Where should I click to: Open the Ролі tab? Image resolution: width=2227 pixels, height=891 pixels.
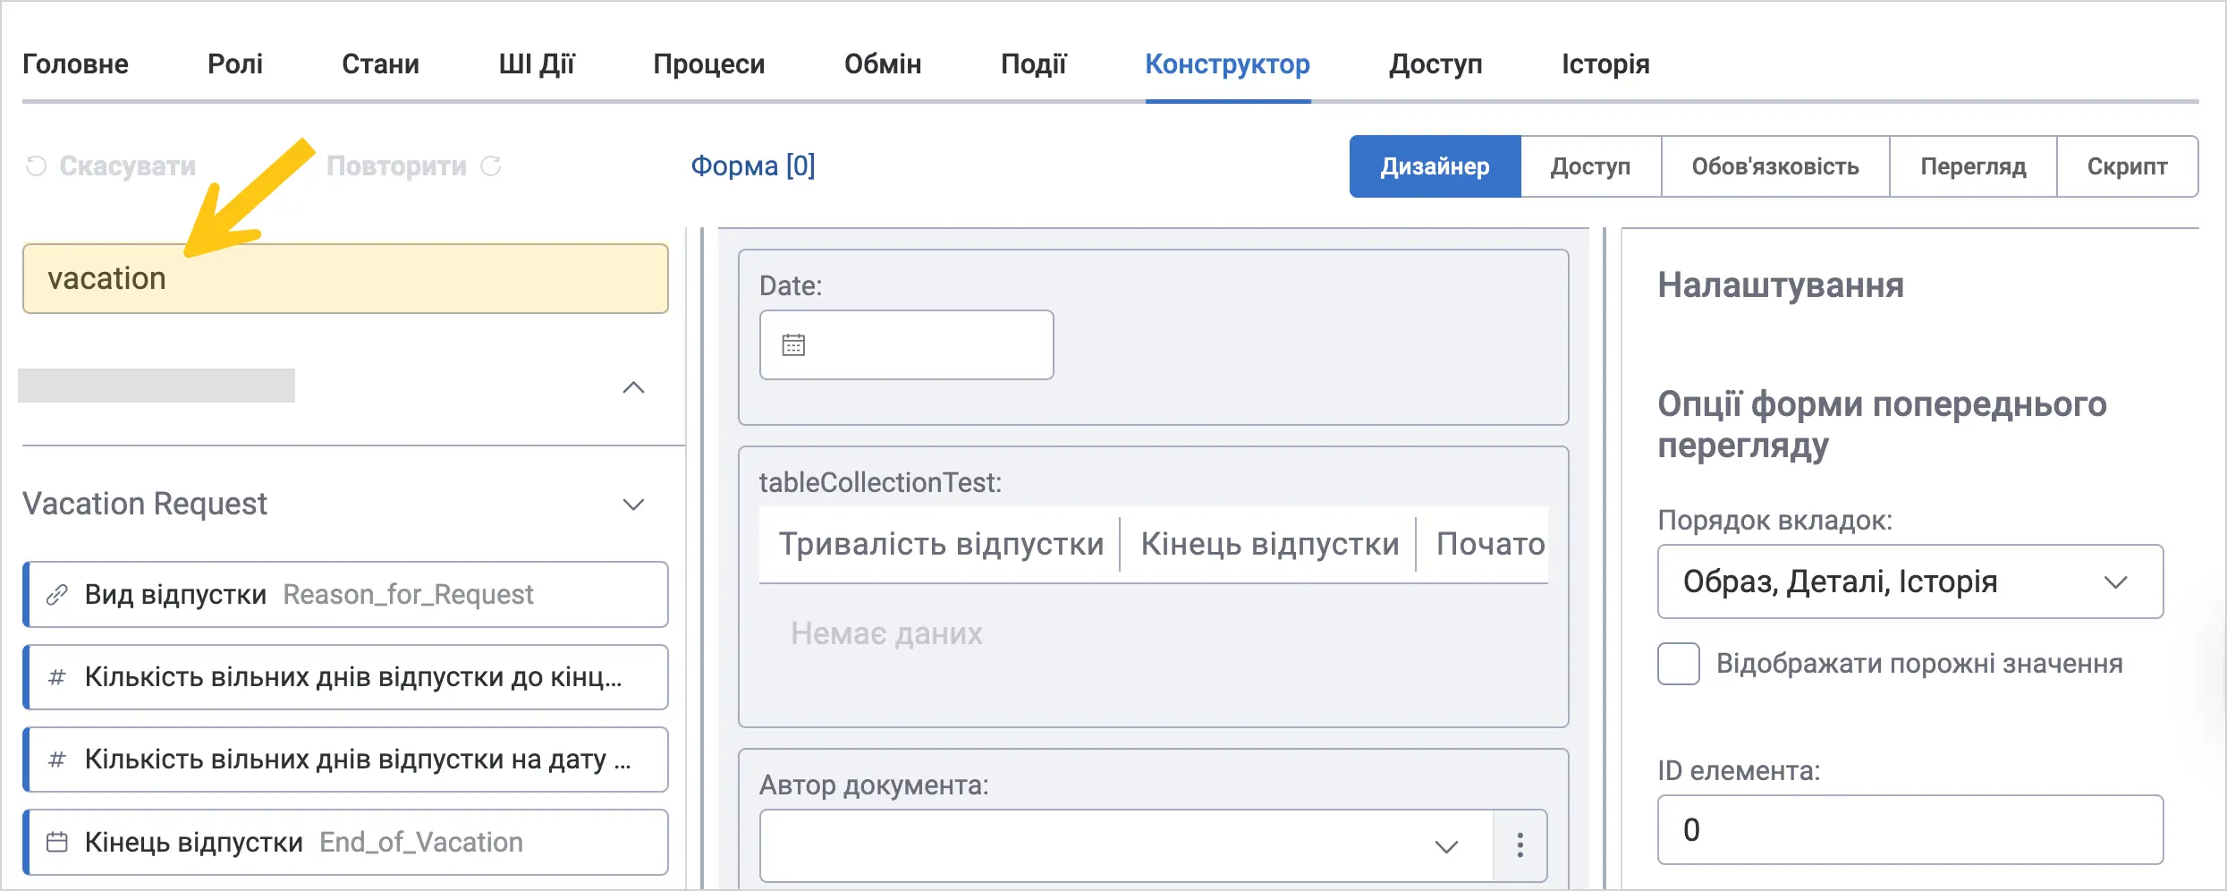point(235,64)
